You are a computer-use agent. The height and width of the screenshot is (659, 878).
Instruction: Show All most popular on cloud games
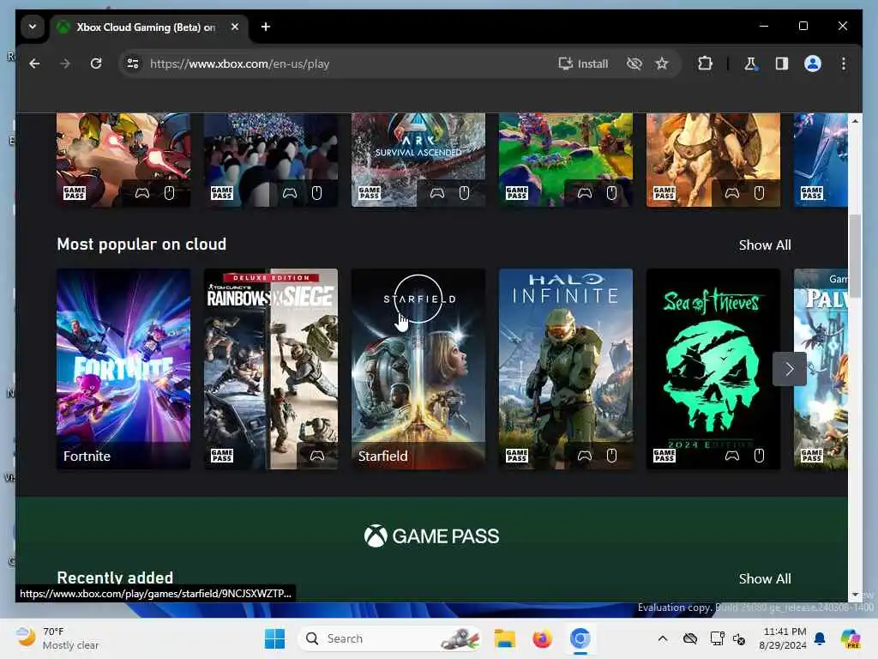tap(764, 245)
